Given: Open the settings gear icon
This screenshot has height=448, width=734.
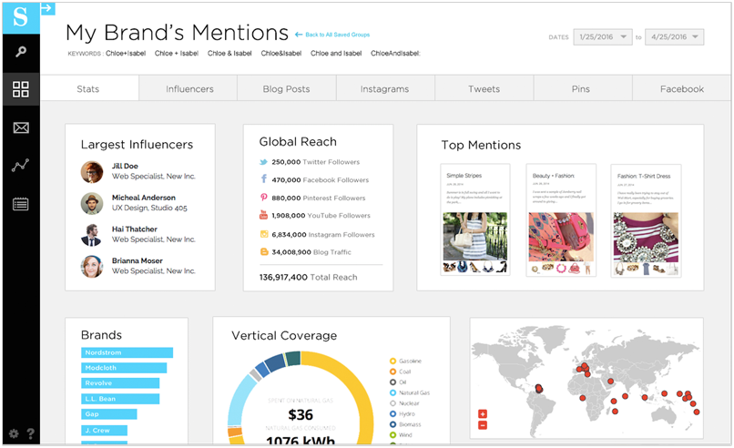Looking at the screenshot, I should 14,433.
